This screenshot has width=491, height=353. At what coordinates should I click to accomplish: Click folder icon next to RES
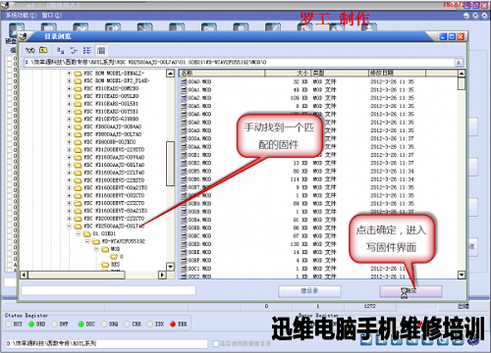(x=105, y=265)
